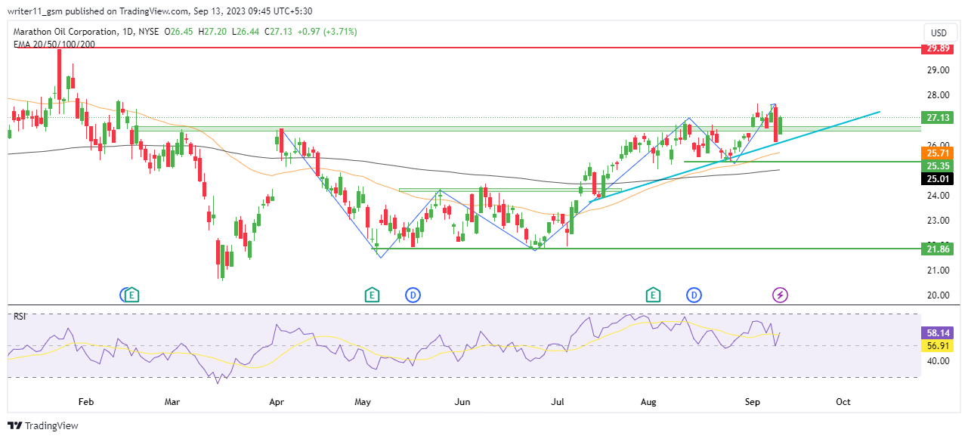The height and width of the screenshot is (439, 968).
Task: Select the green 21.86 support price label
Action: pos(938,249)
